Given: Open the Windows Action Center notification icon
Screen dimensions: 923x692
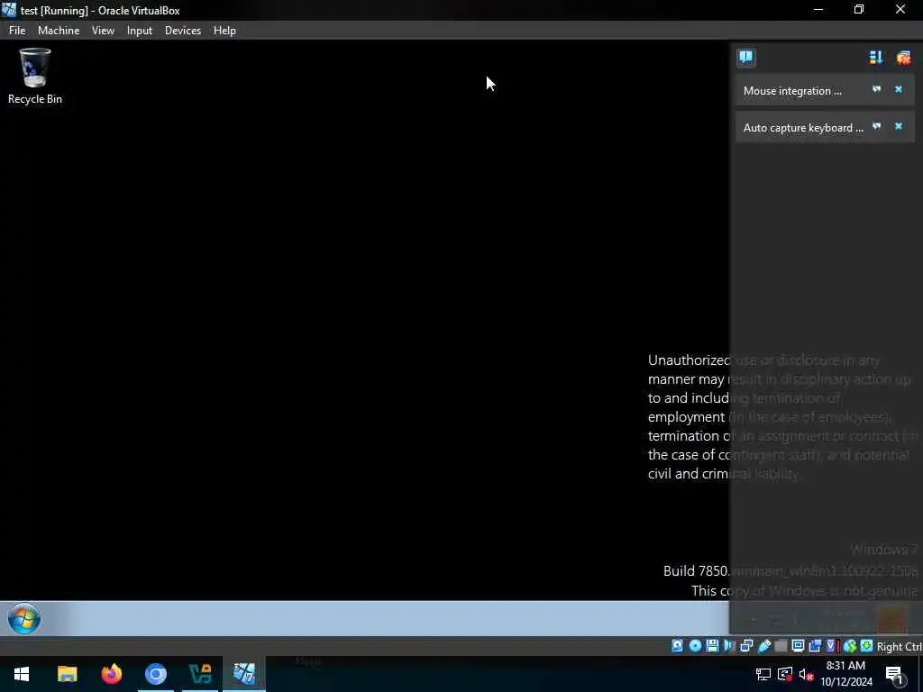Looking at the screenshot, I should click(x=895, y=674).
